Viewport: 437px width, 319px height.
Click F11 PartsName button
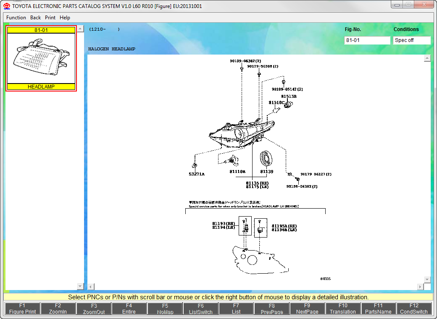[378, 309]
